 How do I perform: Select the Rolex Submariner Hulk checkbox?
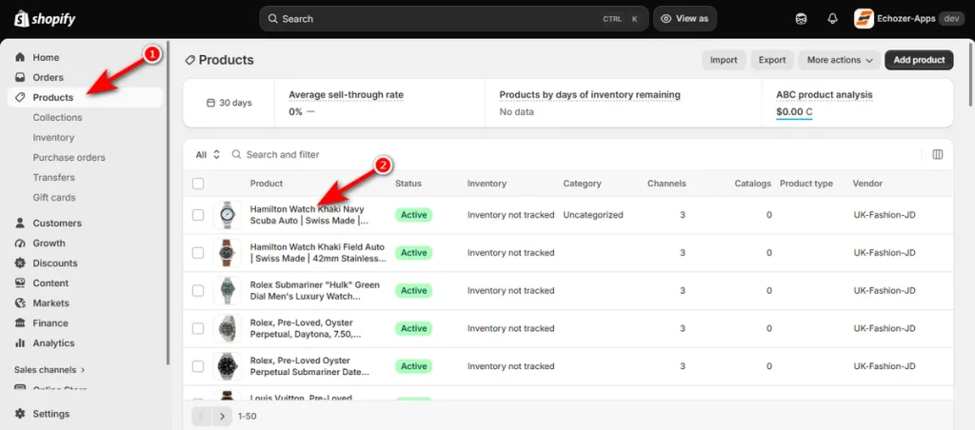198,291
